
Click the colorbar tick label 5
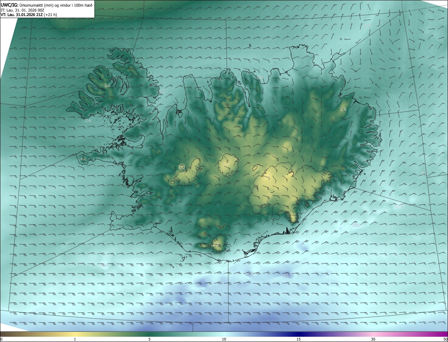149,339
